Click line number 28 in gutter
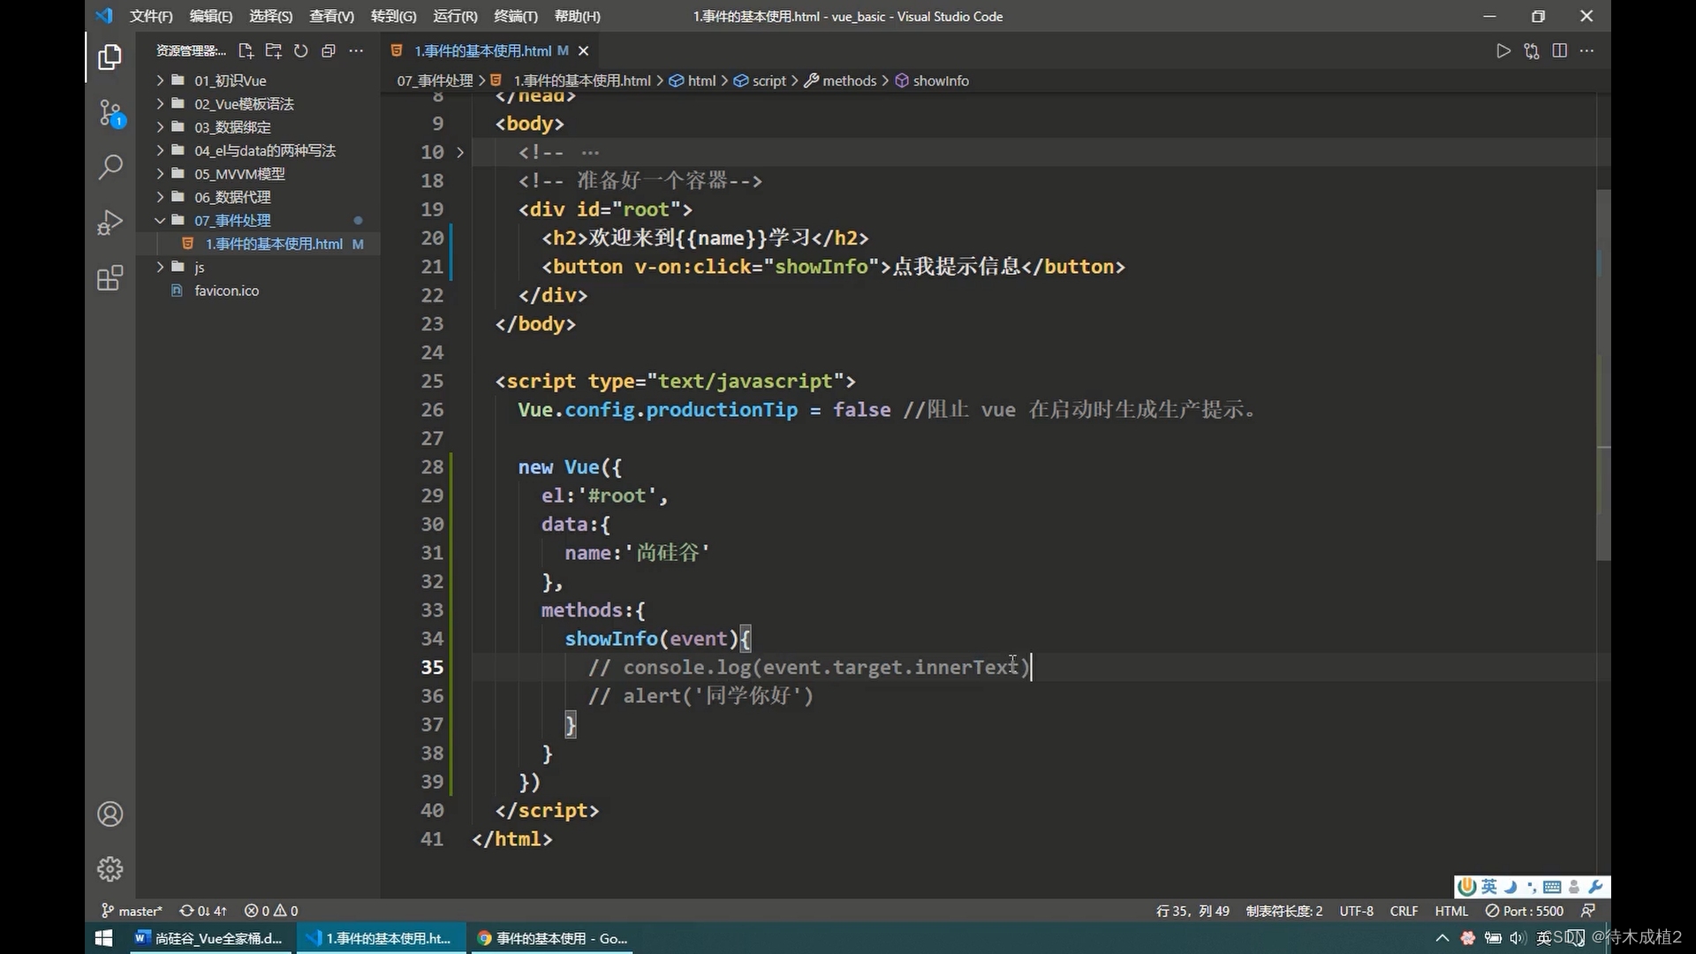The height and width of the screenshot is (954, 1696). 432,467
